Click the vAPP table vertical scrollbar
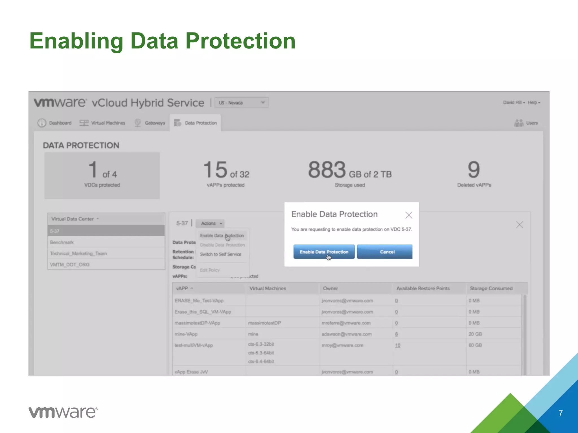 (x=525, y=335)
